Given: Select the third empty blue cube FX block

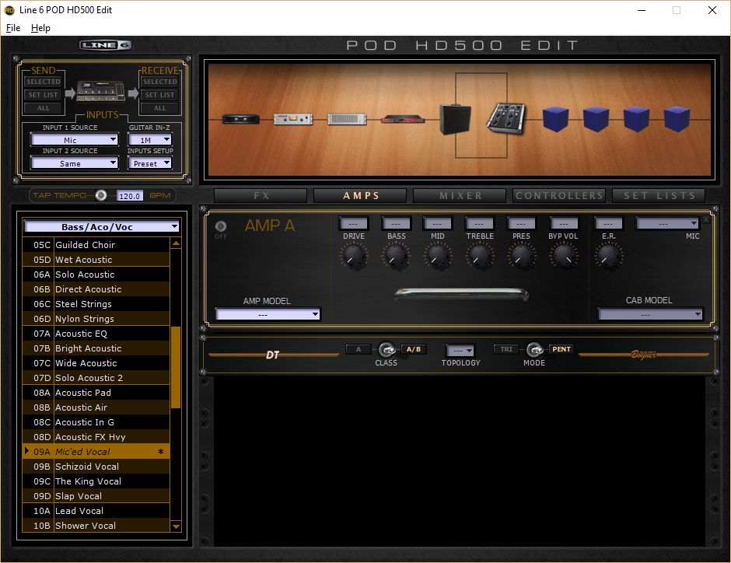Looking at the screenshot, I should tap(636, 119).
